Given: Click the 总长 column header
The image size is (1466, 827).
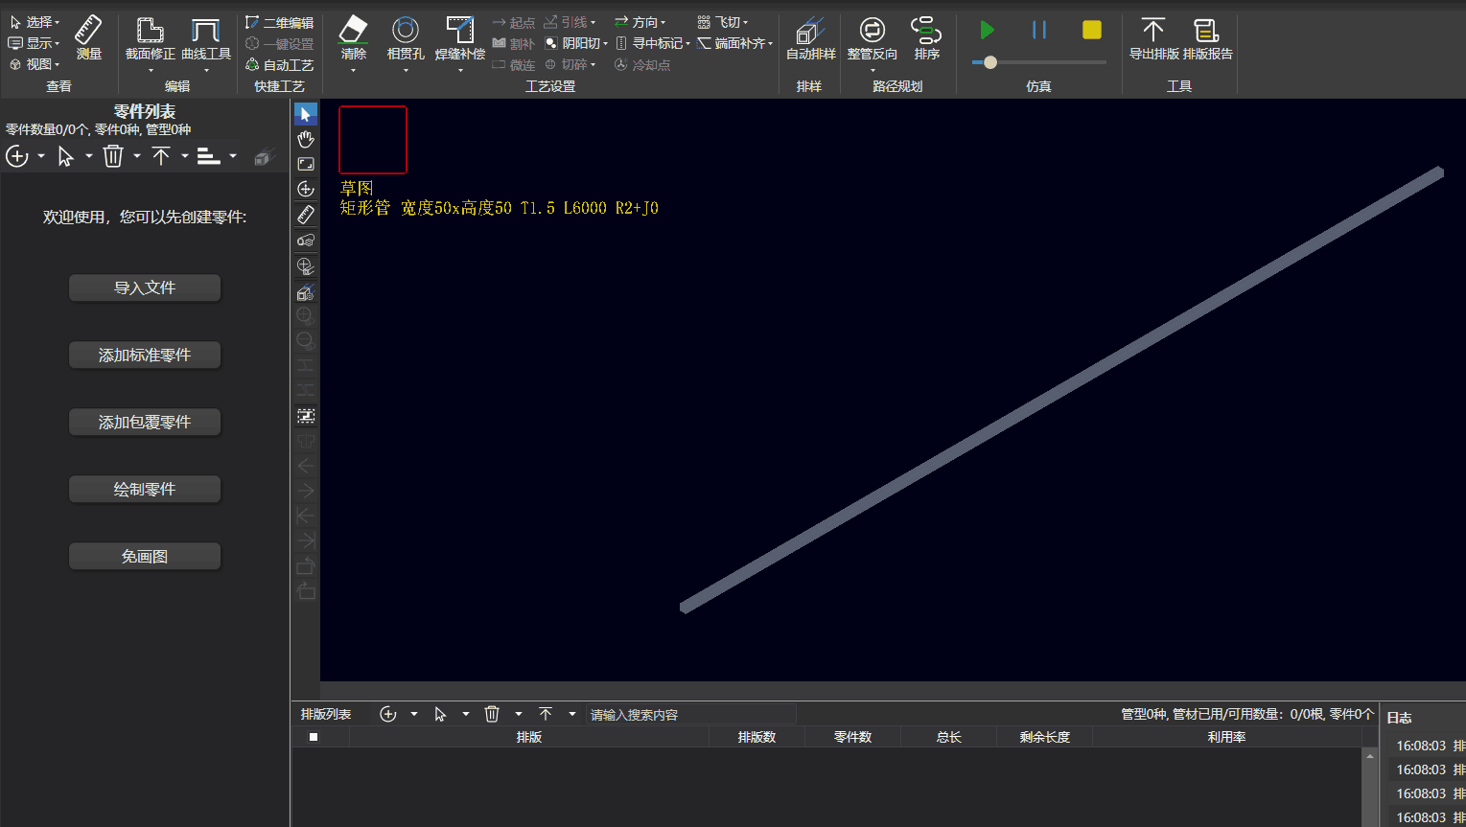Looking at the screenshot, I should (948, 737).
